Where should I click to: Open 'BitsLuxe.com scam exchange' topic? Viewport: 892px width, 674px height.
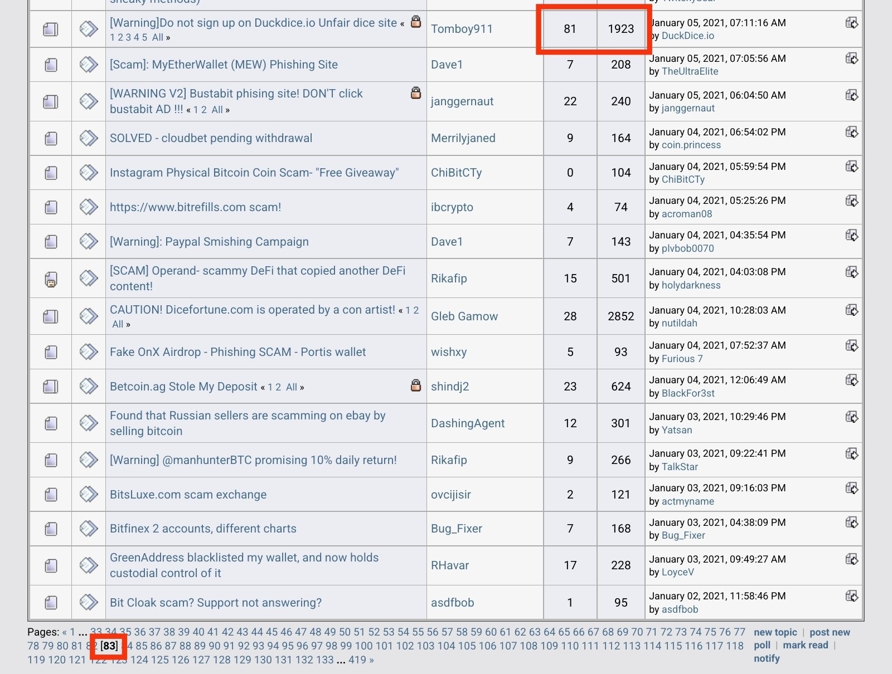pyautogui.click(x=188, y=495)
